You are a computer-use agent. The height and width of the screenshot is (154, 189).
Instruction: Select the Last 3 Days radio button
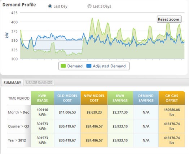coord(89,6)
